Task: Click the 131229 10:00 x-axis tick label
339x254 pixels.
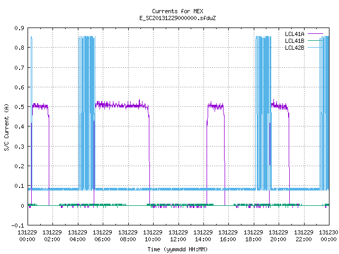Action: [153, 236]
